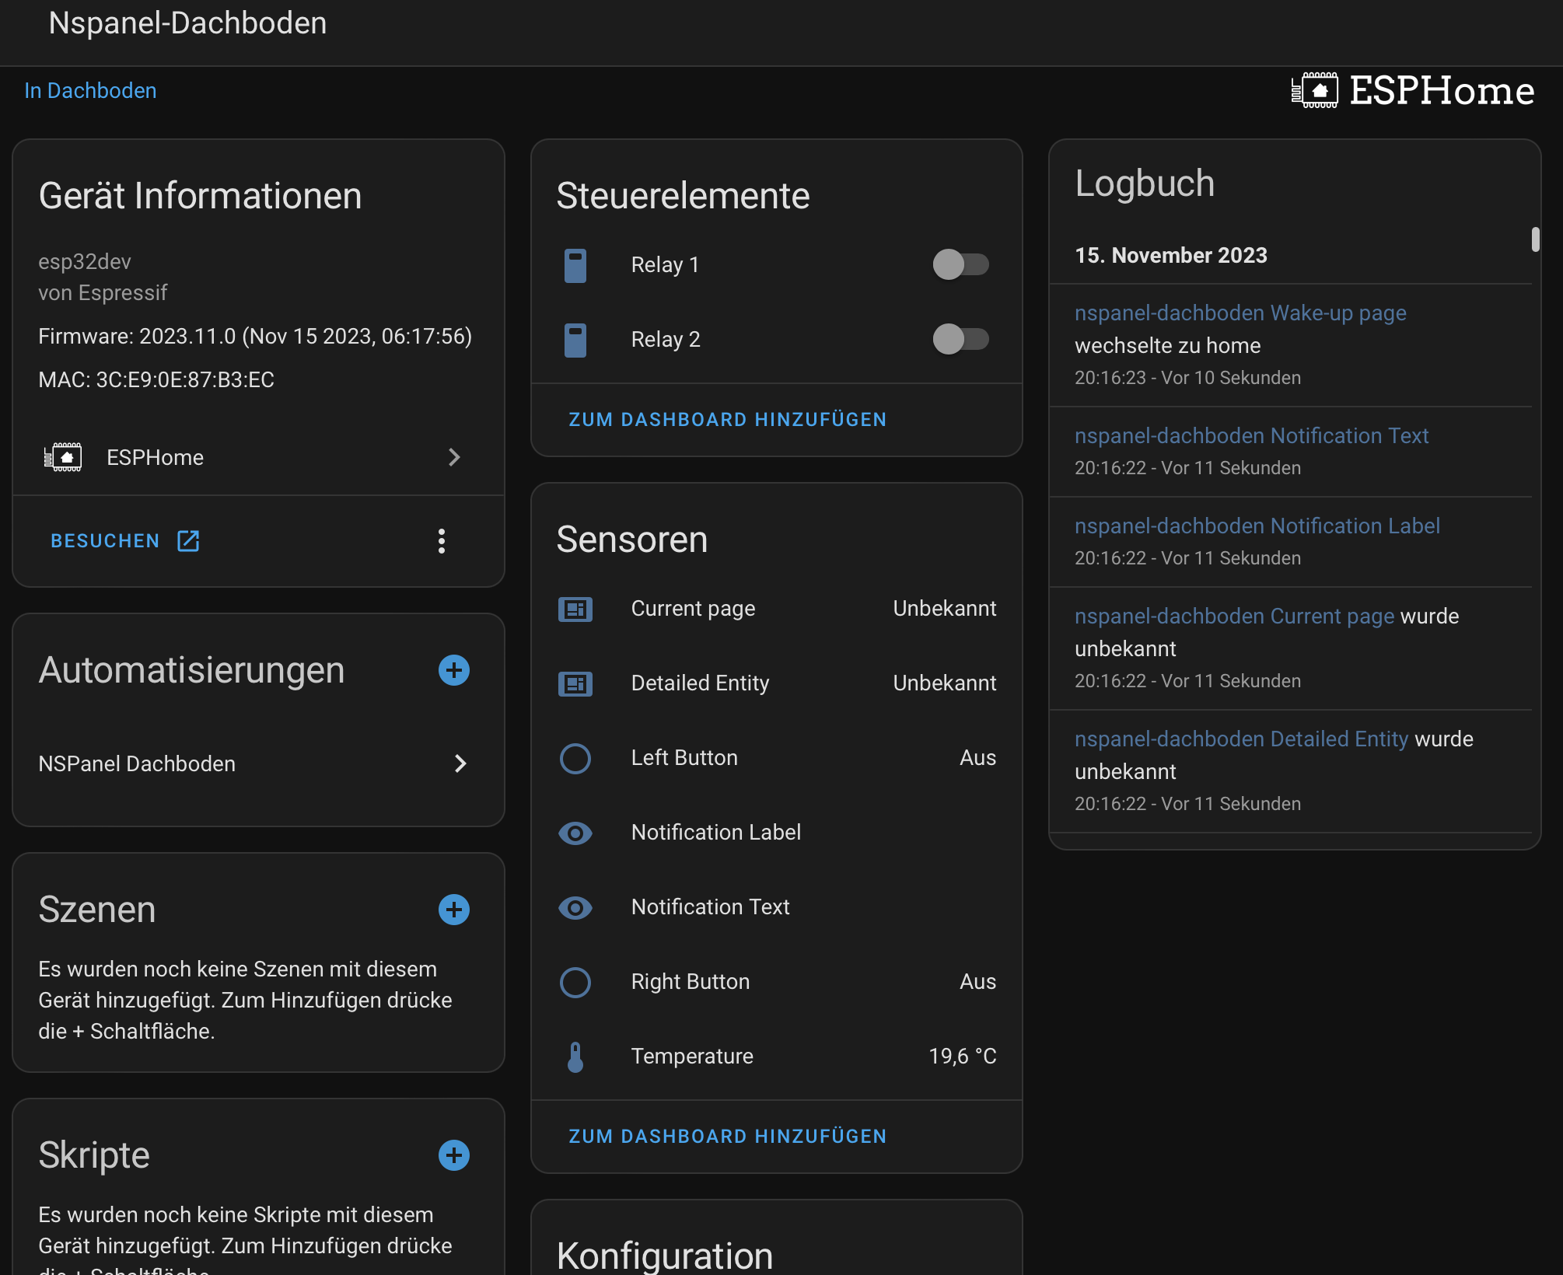Open the nspanel-dachboden Wake-up page log entry
This screenshot has height=1275, width=1563.
click(1240, 313)
